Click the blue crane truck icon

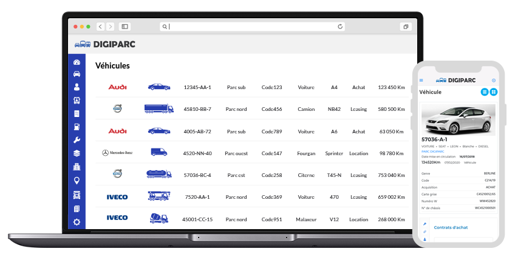pos(159,196)
